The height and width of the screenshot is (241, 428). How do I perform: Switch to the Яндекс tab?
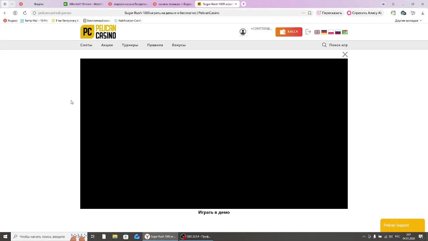tap(39, 4)
